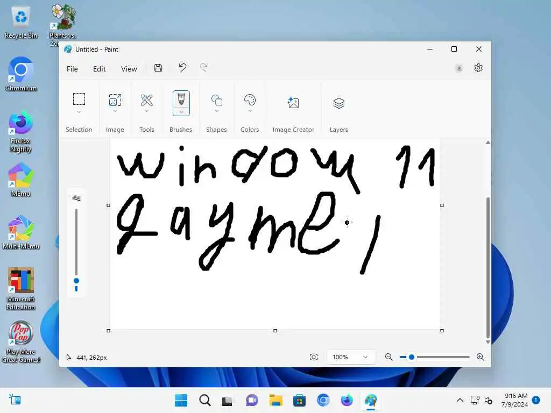Open the Widgets button on taskbar
This screenshot has width=551, height=413.
(x=15, y=400)
